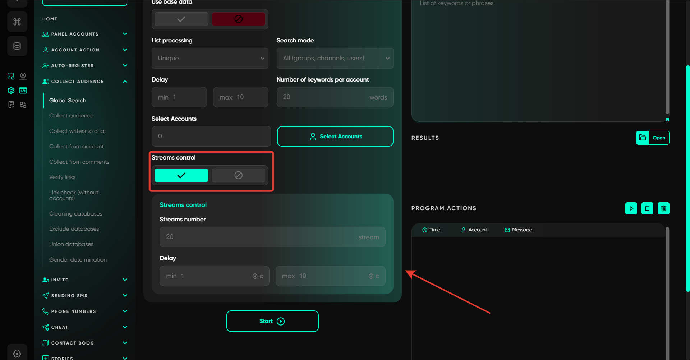Open the Search mode dropdown
Viewport: 690px width, 360px height.
click(x=335, y=58)
